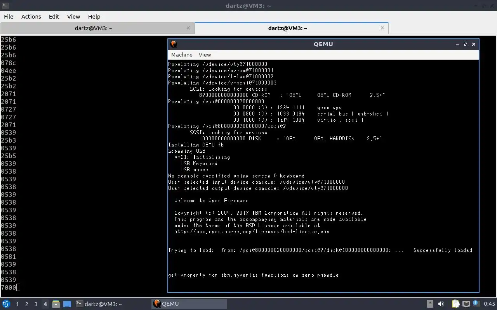The width and height of the screenshot is (497, 310).
Task: Maximize the QEMU window
Action: (x=466, y=44)
